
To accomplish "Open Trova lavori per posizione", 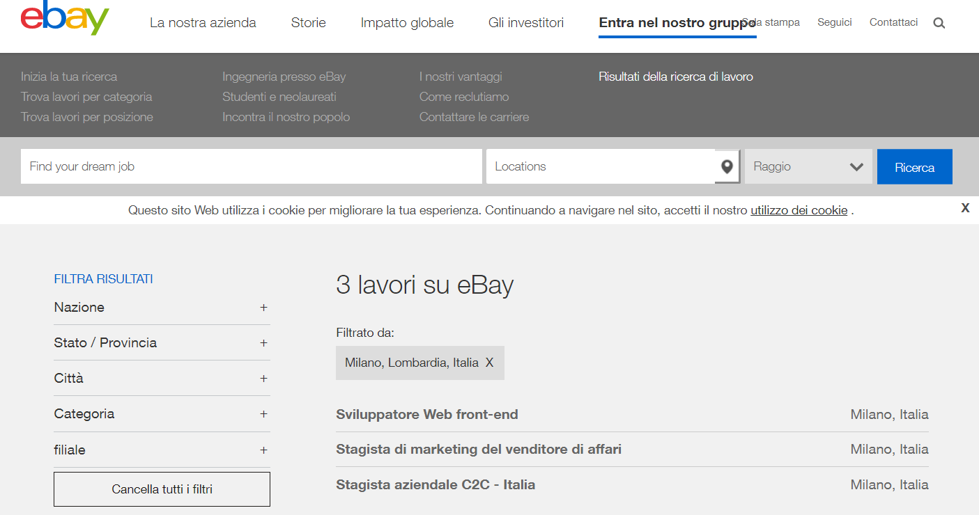I will coord(87,117).
